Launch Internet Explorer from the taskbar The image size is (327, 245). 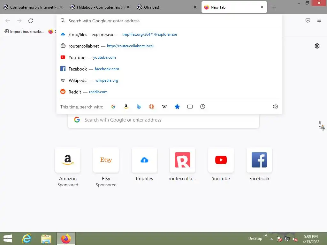(27, 239)
